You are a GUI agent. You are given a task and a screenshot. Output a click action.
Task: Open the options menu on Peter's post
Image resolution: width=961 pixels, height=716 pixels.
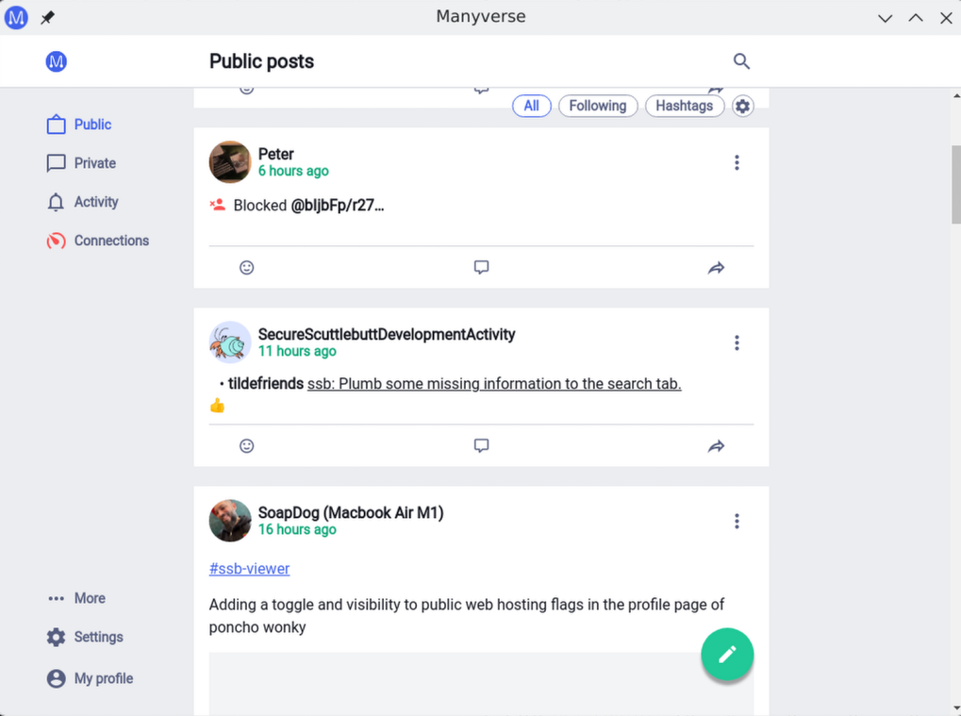pos(737,161)
